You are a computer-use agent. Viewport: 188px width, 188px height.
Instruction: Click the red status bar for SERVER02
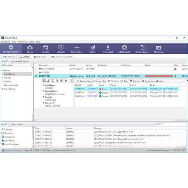pos(159,76)
